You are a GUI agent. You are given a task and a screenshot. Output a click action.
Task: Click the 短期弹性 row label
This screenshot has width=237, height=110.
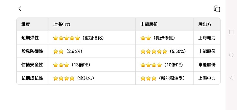pos(30,38)
